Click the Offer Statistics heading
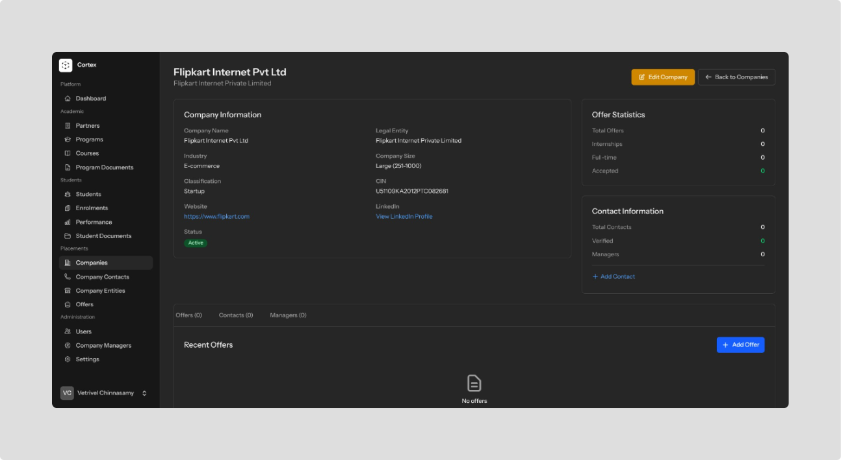 (x=618, y=115)
